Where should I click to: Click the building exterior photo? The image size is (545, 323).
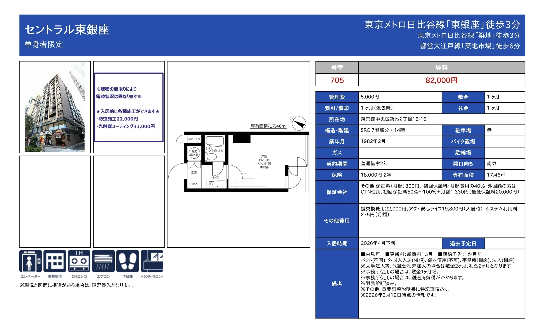point(55,107)
